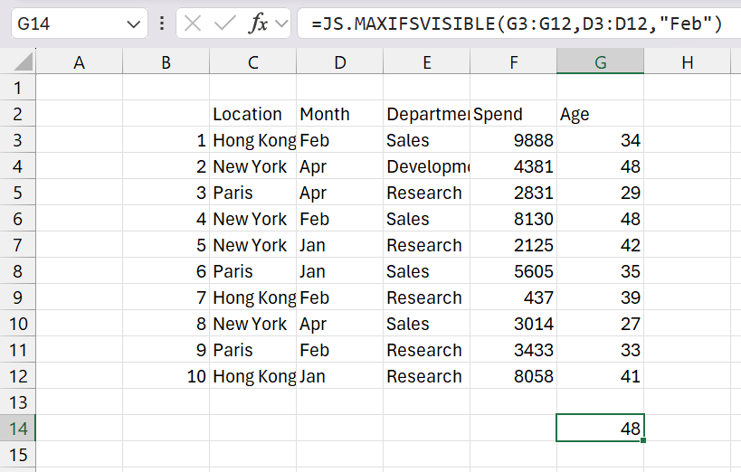Click the cell with spend value 9888
Viewport: 741px width, 472px height.
click(x=513, y=140)
